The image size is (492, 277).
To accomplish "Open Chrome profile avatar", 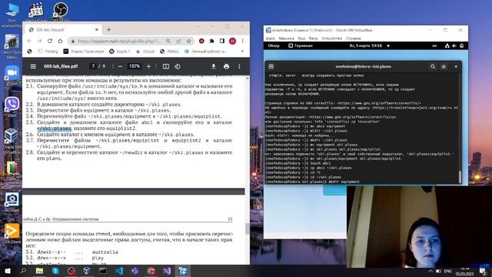I will pos(232,41).
